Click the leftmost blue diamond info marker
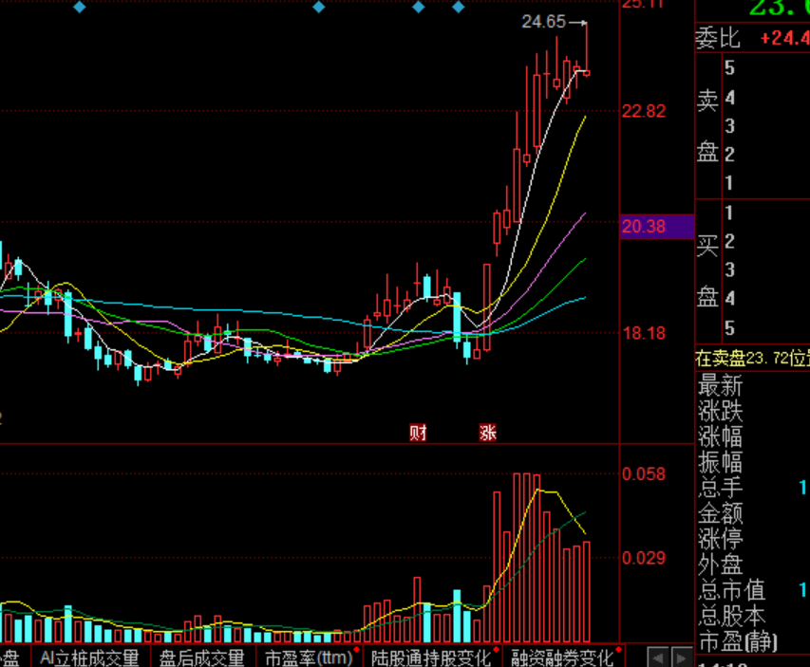 [80, 8]
